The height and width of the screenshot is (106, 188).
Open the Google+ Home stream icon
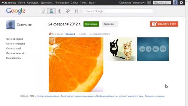(43, 11)
